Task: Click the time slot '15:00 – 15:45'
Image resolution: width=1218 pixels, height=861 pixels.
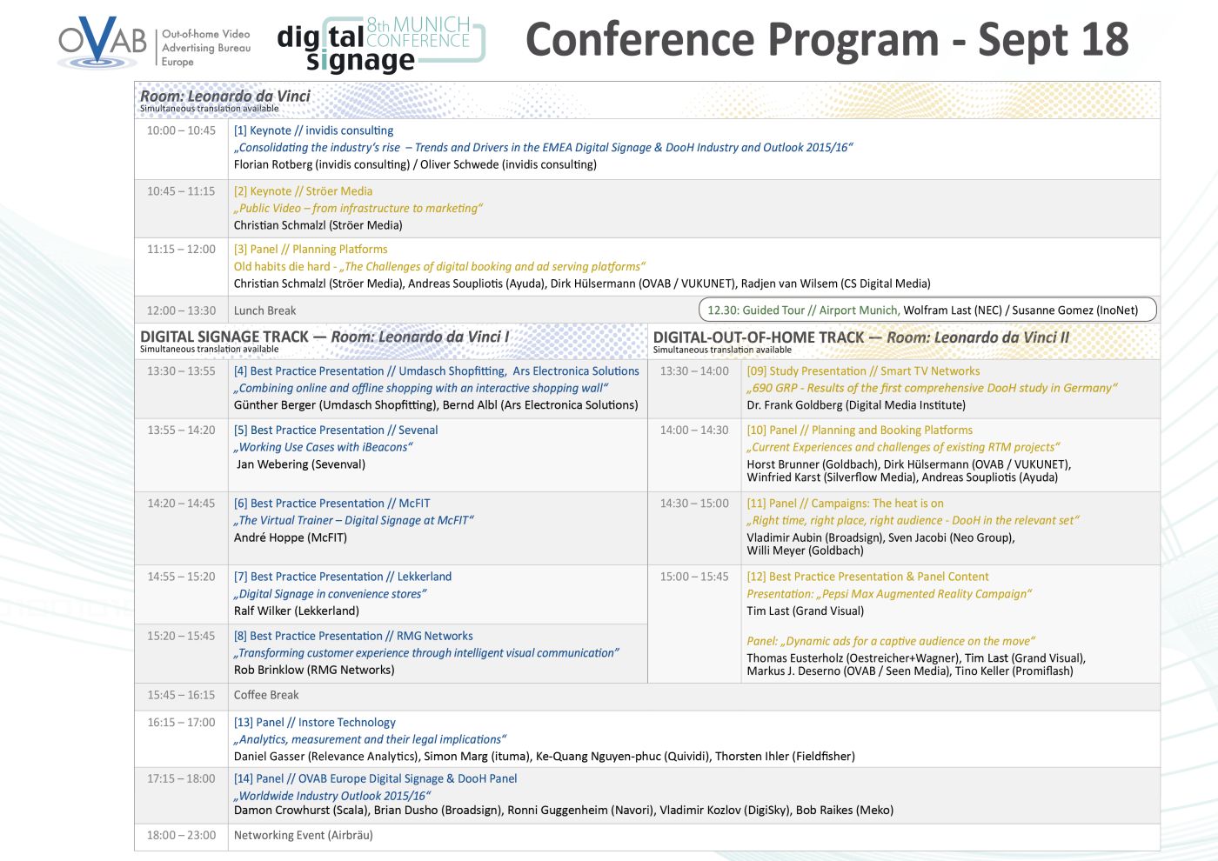Action: pos(694,577)
